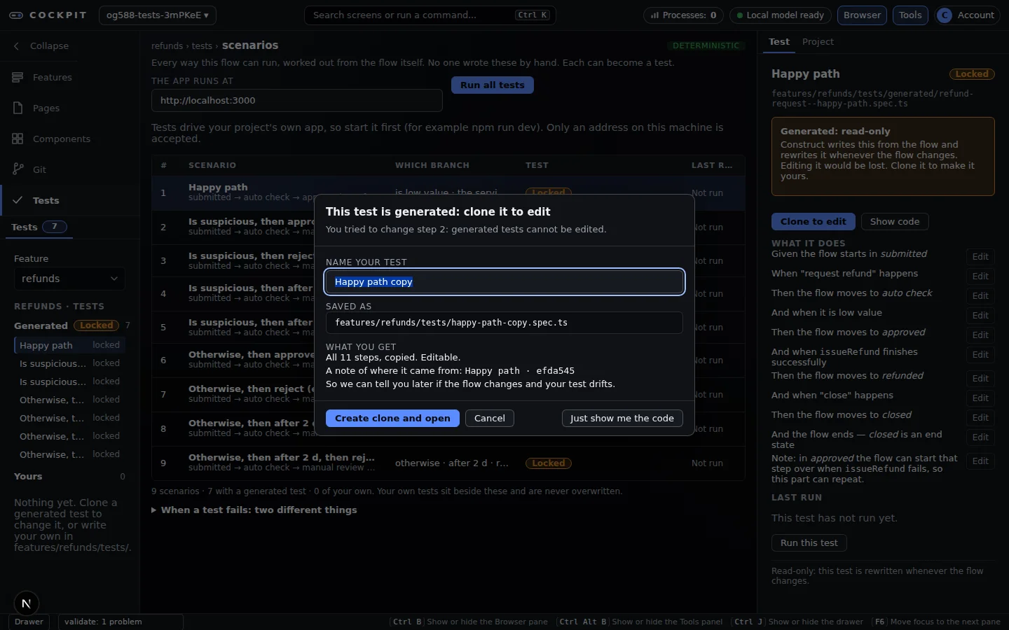Click the Collapse sidebar arrow
Viewport: 1009px width, 630px height.
point(17,46)
